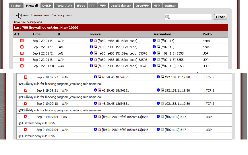Add destination pass rule in the 19:07:04 LAN row
Viewport: 248px width, 155px height.
point(162,117)
